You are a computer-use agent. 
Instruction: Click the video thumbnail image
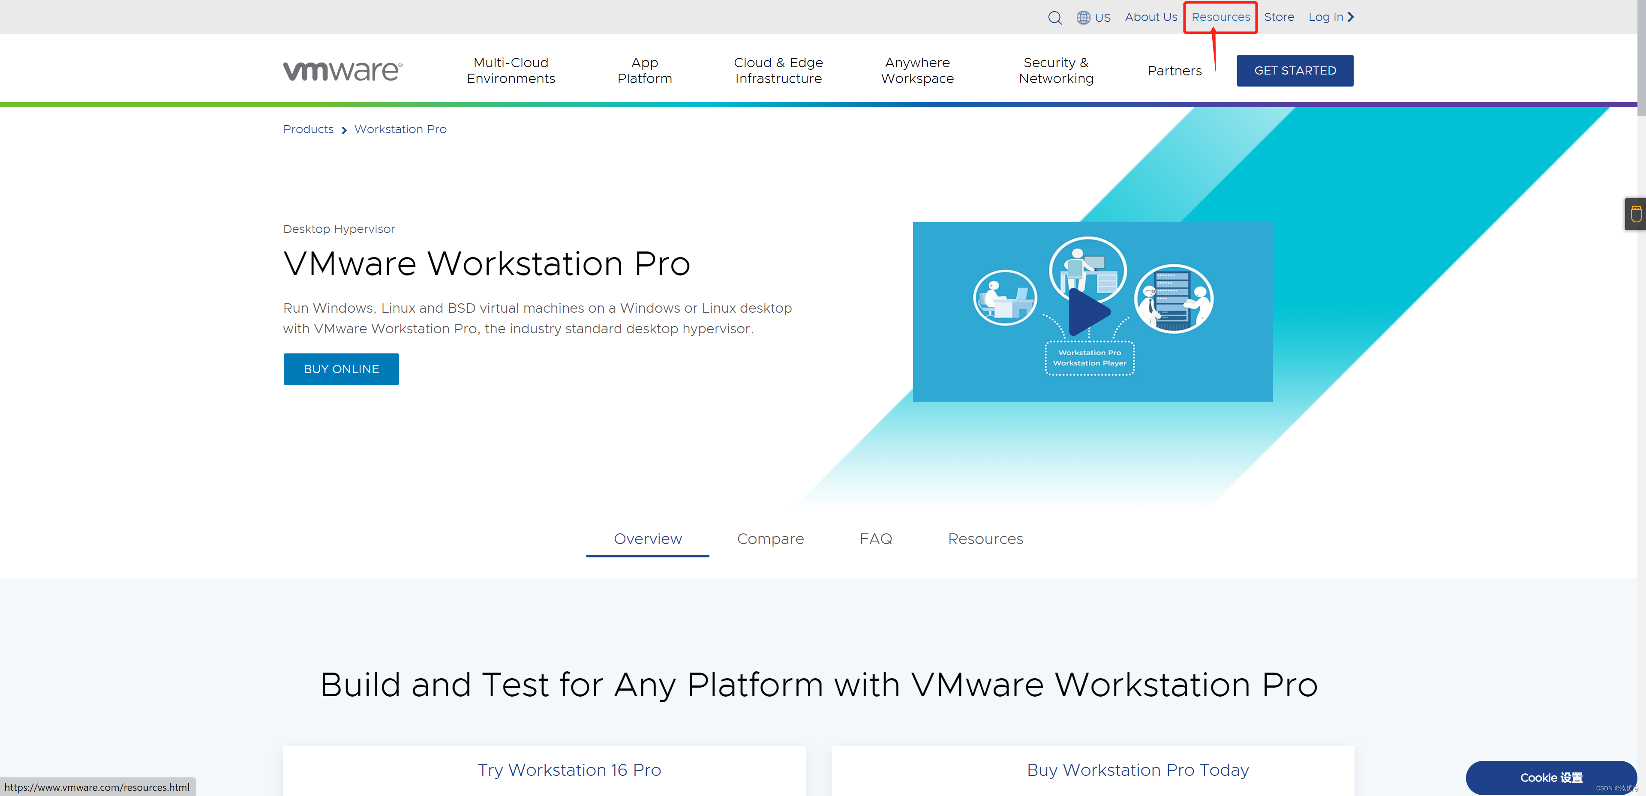click(x=1092, y=312)
